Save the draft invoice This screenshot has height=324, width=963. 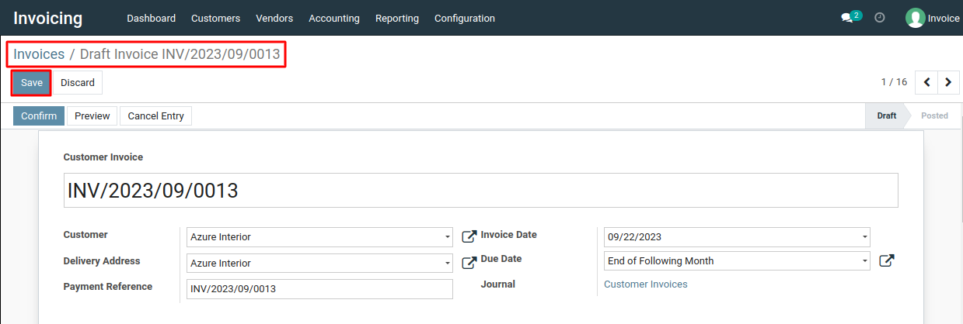pyautogui.click(x=32, y=83)
